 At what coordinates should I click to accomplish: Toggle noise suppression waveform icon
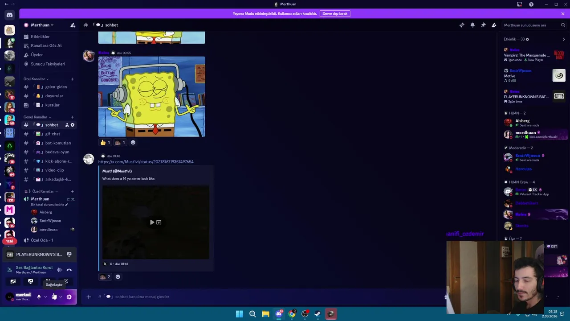(x=59, y=270)
